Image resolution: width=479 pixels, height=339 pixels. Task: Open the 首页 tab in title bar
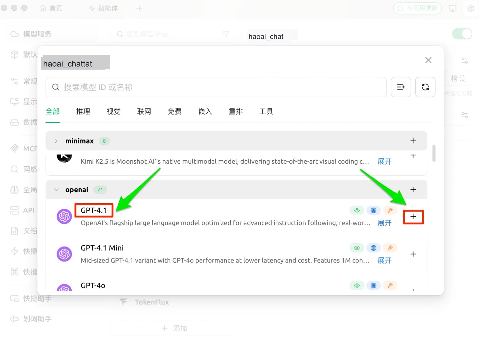(51, 8)
